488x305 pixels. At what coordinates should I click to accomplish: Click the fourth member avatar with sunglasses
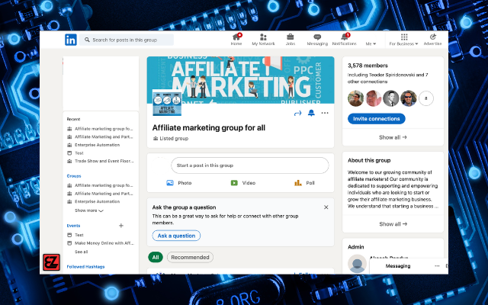(409, 98)
